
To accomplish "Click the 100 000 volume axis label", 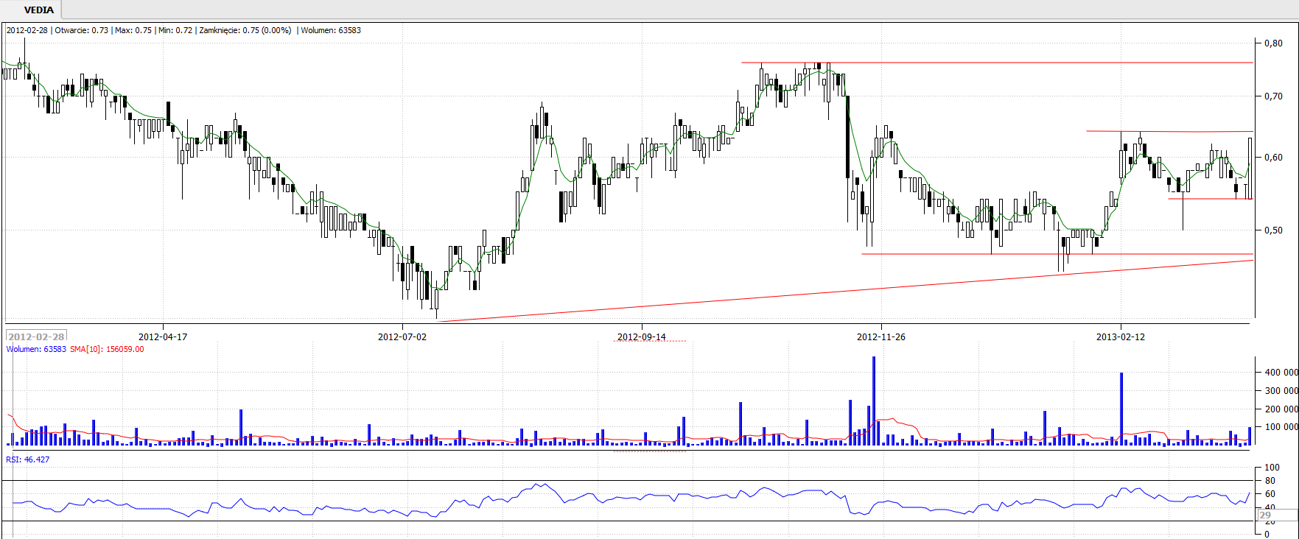I will 1281,427.
